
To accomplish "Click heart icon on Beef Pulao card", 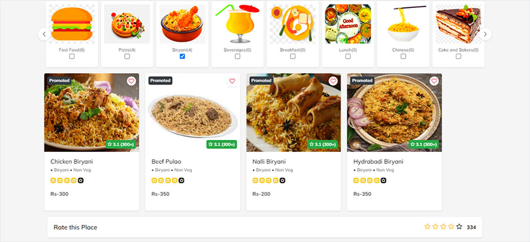I will 232,81.
